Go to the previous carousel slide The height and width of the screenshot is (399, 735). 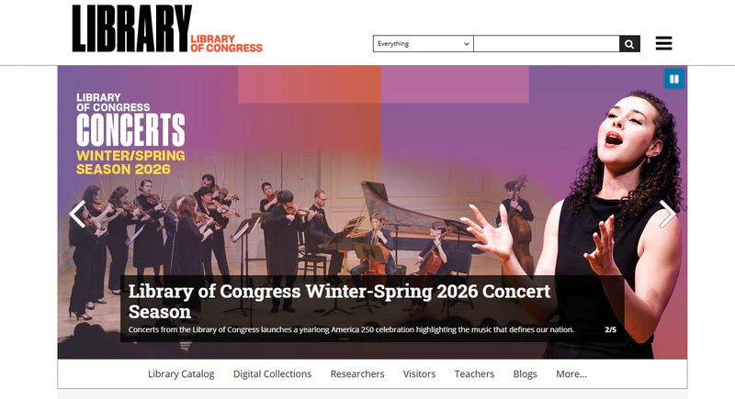pyautogui.click(x=78, y=214)
